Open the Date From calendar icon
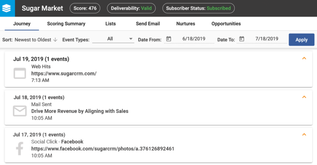Viewport: 317px width, 165px height. 169,39
